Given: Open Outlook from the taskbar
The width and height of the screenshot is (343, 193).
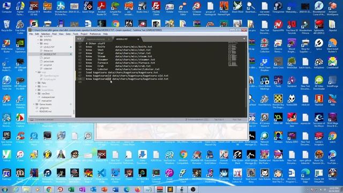Looking at the screenshot, I should point(93,189).
